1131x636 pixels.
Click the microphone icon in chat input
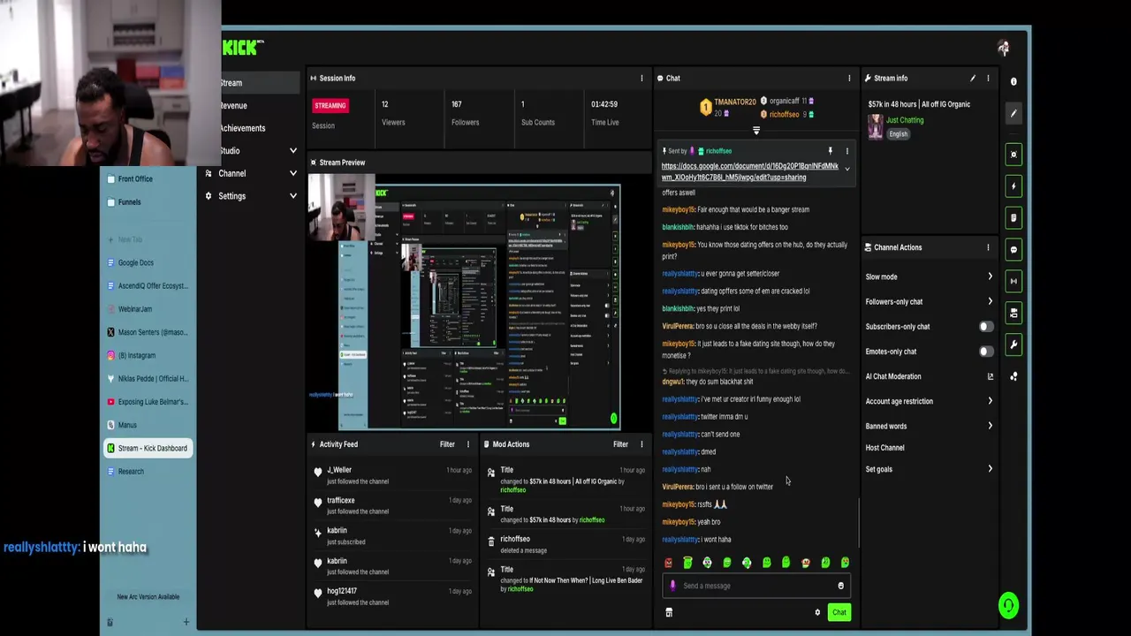(672, 586)
